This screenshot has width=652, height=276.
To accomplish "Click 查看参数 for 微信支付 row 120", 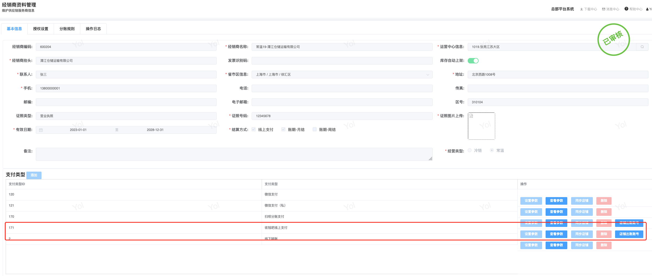I will pos(556,201).
